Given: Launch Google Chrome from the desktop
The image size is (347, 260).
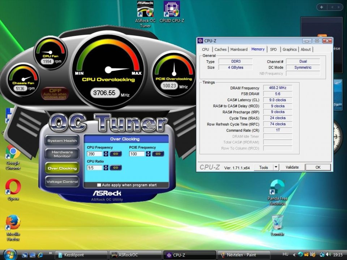Looking at the screenshot, I should click(x=13, y=157).
